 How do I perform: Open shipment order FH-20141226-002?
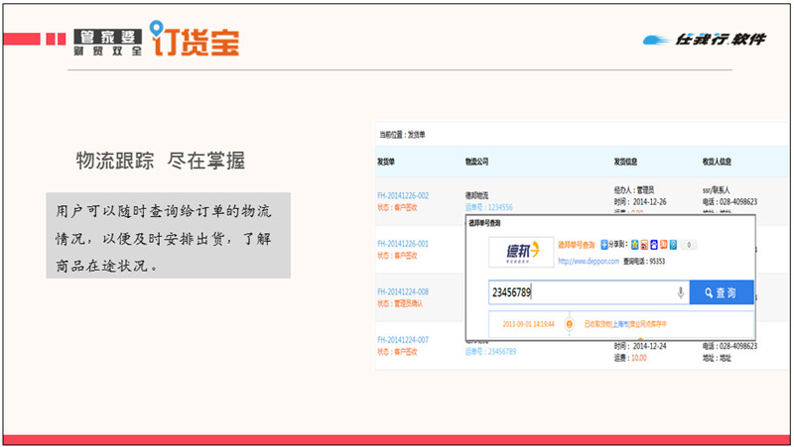click(x=403, y=196)
